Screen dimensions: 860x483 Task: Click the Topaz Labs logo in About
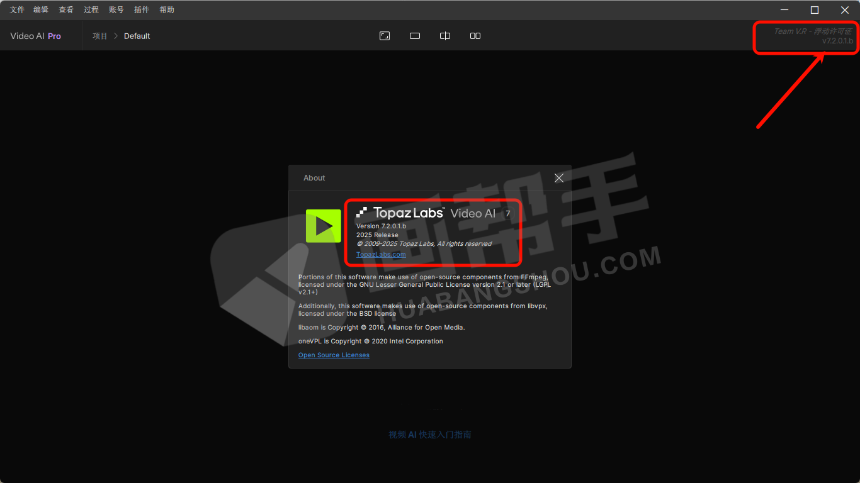click(x=400, y=213)
